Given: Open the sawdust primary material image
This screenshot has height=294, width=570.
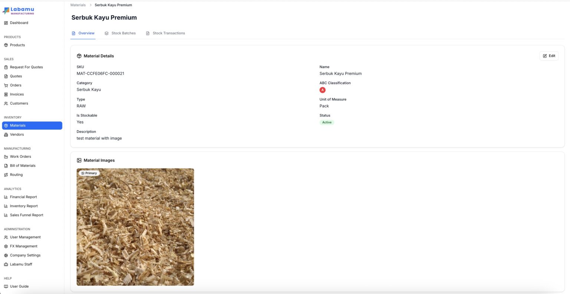Looking at the screenshot, I should coord(135,227).
